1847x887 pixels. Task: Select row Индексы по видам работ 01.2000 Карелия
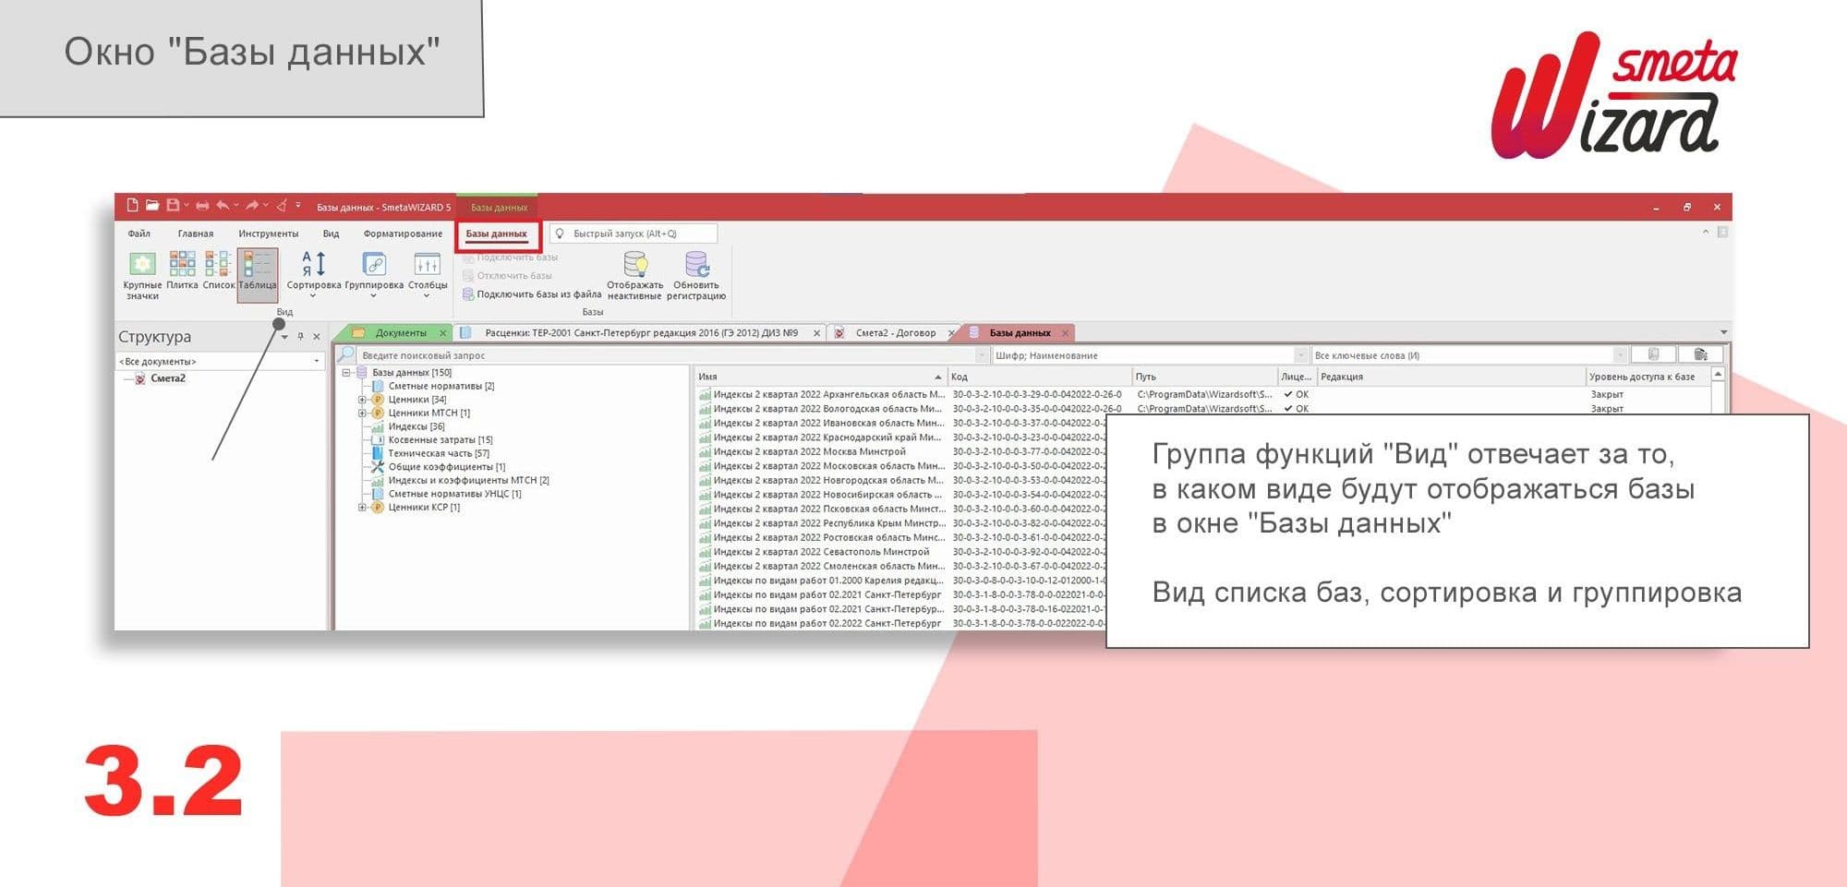[x=900, y=581]
